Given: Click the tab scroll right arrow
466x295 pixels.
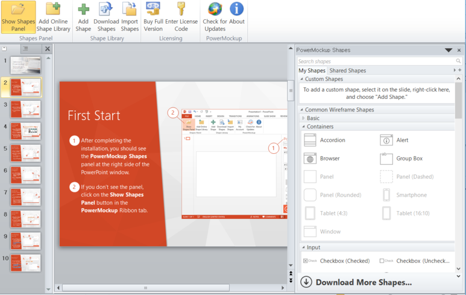Looking at the screenshot, I should [x=455, y=70].
